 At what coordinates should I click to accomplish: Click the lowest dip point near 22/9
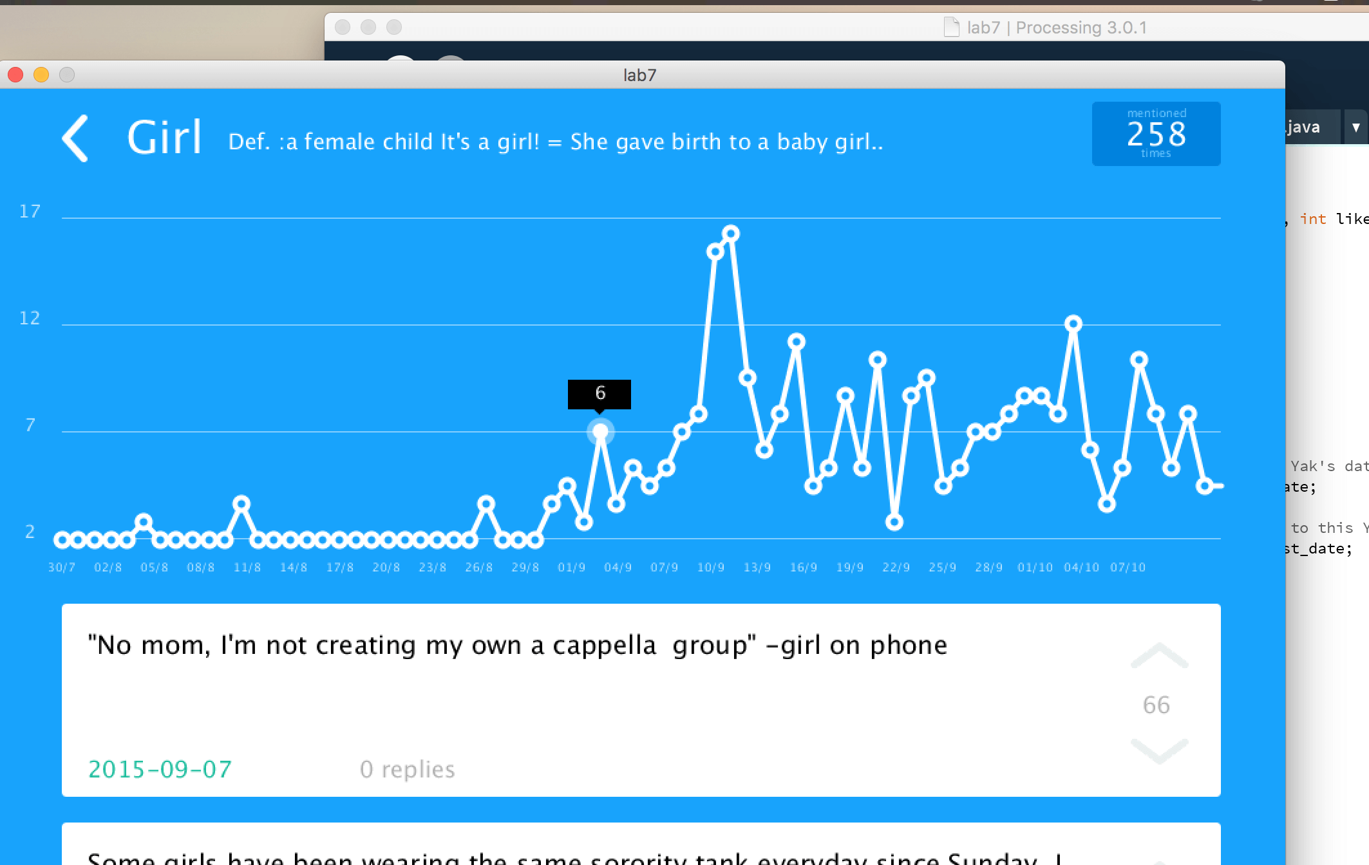pyautogui.click(x=894, y=522)
